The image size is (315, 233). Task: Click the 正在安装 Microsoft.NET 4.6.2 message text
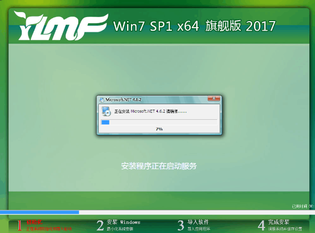tap(150, 111)
